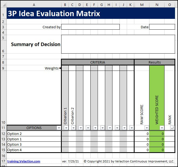Click the Weights cell above Criterion 1
The image size is (178, 167).
[x=65, y=68]
